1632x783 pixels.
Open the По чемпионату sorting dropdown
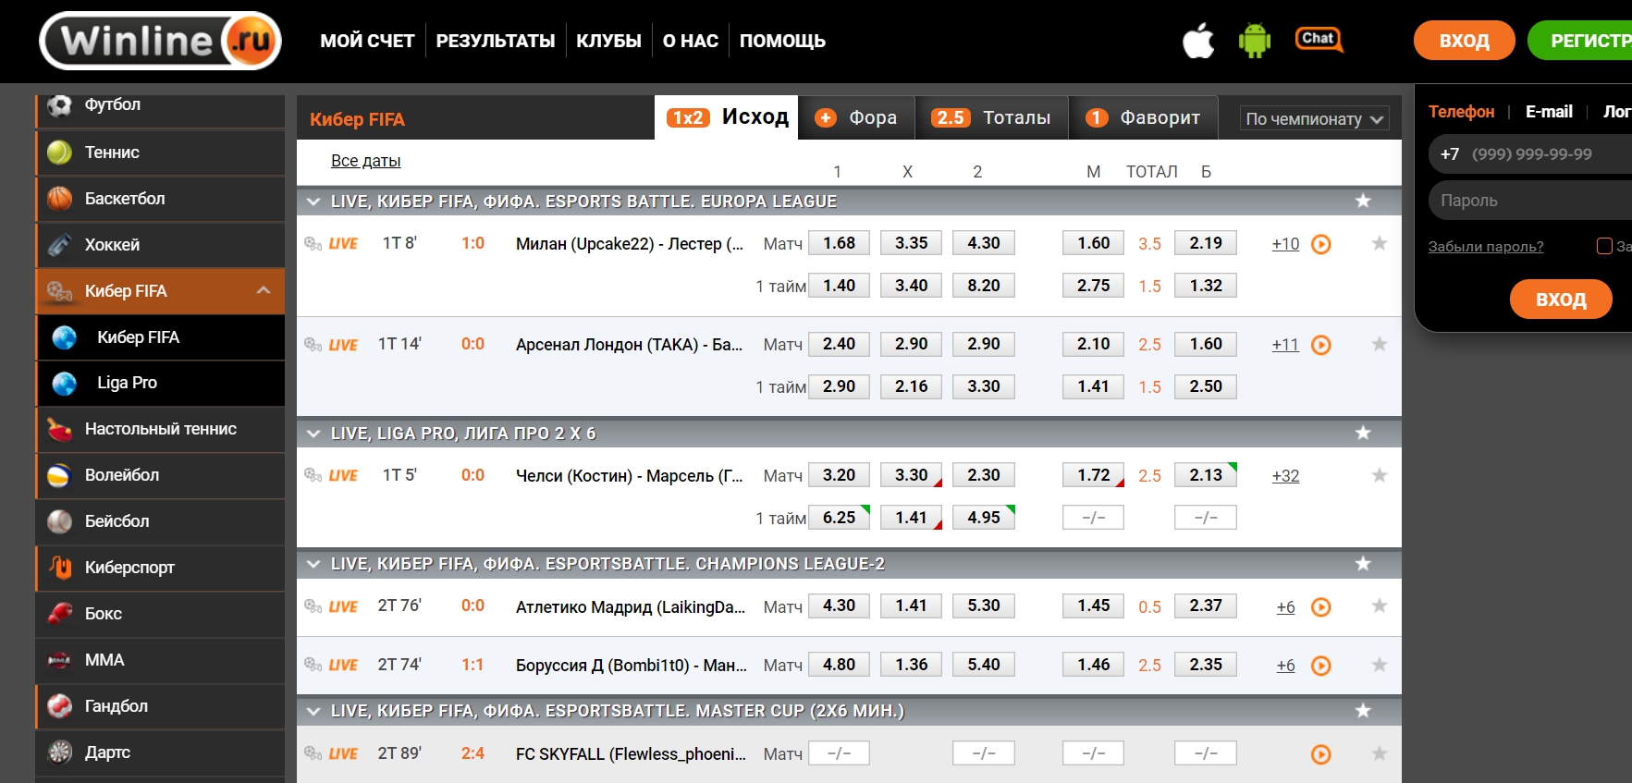pos(1314,119)
